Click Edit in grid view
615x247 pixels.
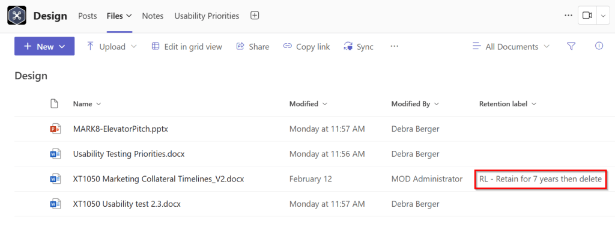tap(187, 46)
